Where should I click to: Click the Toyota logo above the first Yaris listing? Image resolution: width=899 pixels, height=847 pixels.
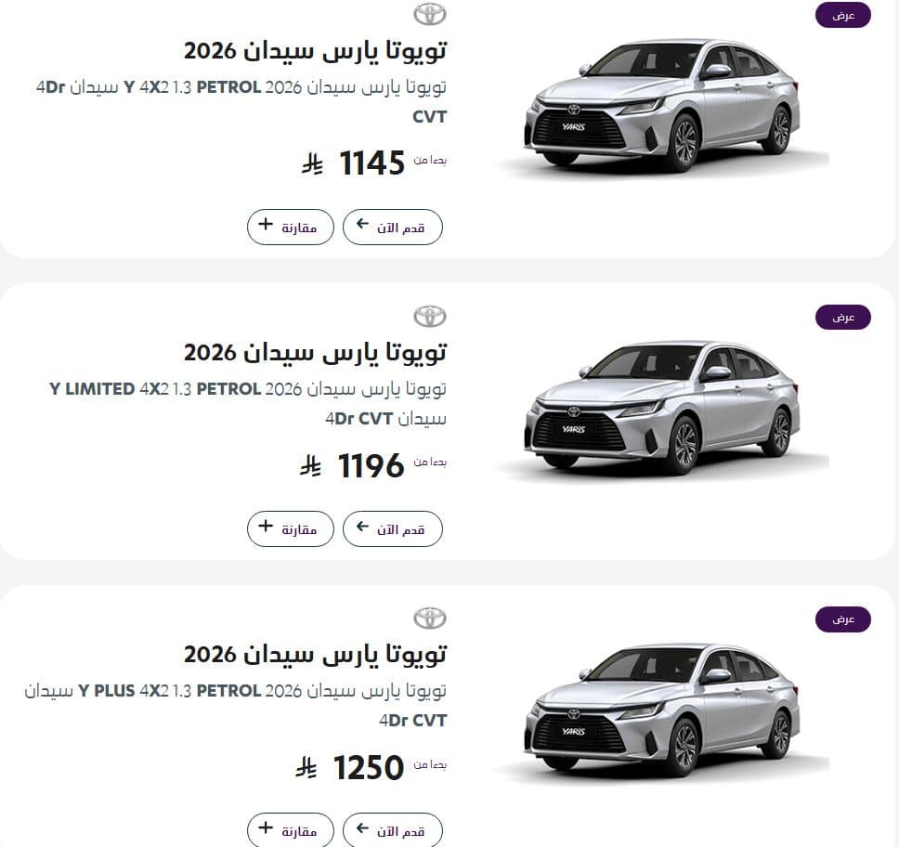tap(429, 13)
